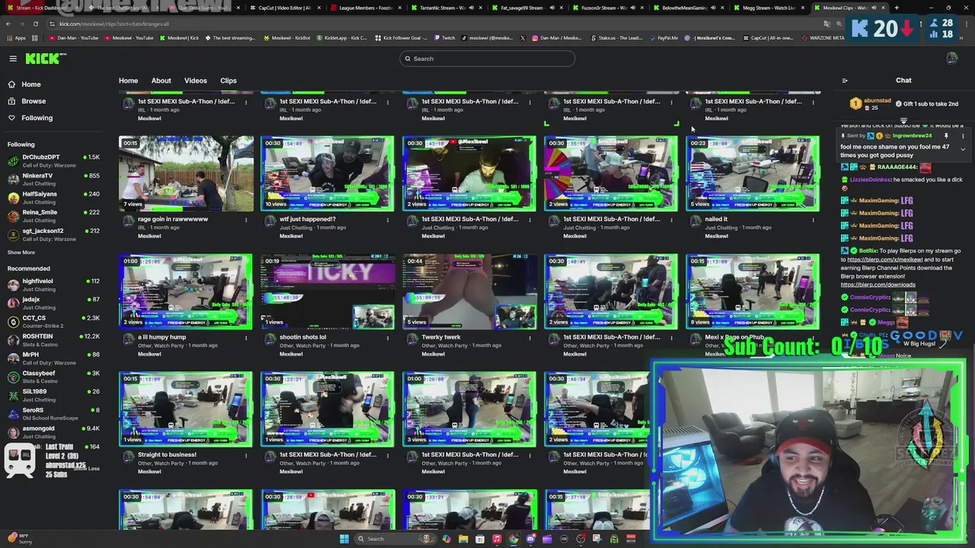The image size is (975, 548).
Task: Play 'a lil humpy hump' clip thumbnail
Action: tap(186, 292)
